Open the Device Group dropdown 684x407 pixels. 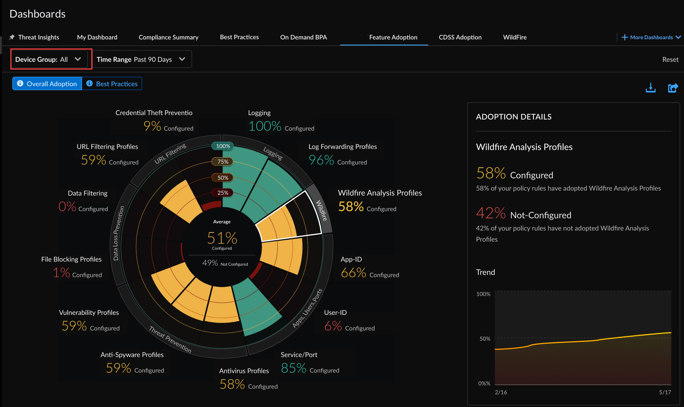(x=51, y=59)
